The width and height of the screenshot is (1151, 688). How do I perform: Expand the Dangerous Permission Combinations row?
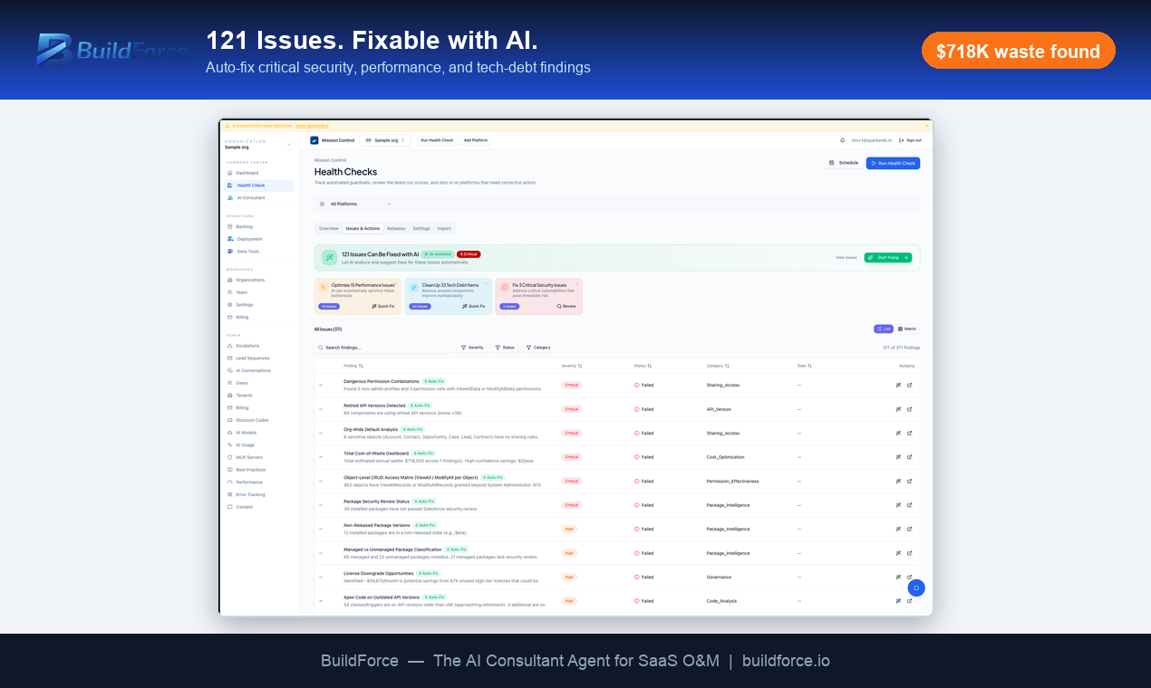coord(321,385)
